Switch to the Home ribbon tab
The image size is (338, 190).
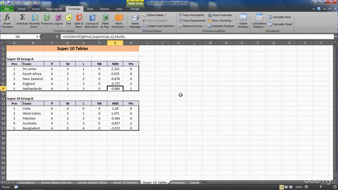click(22, 9)
